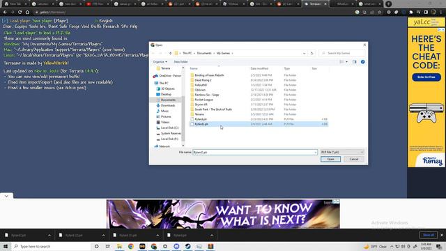Open Task View on the taskbar
The width and height of the screenshot is (446, 251).
[x=108, y=246]
